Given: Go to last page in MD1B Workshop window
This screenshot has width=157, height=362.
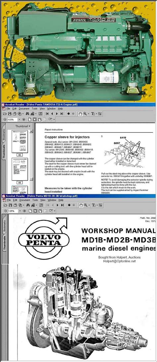Looking at the screenshot, I should click(62, 205).
